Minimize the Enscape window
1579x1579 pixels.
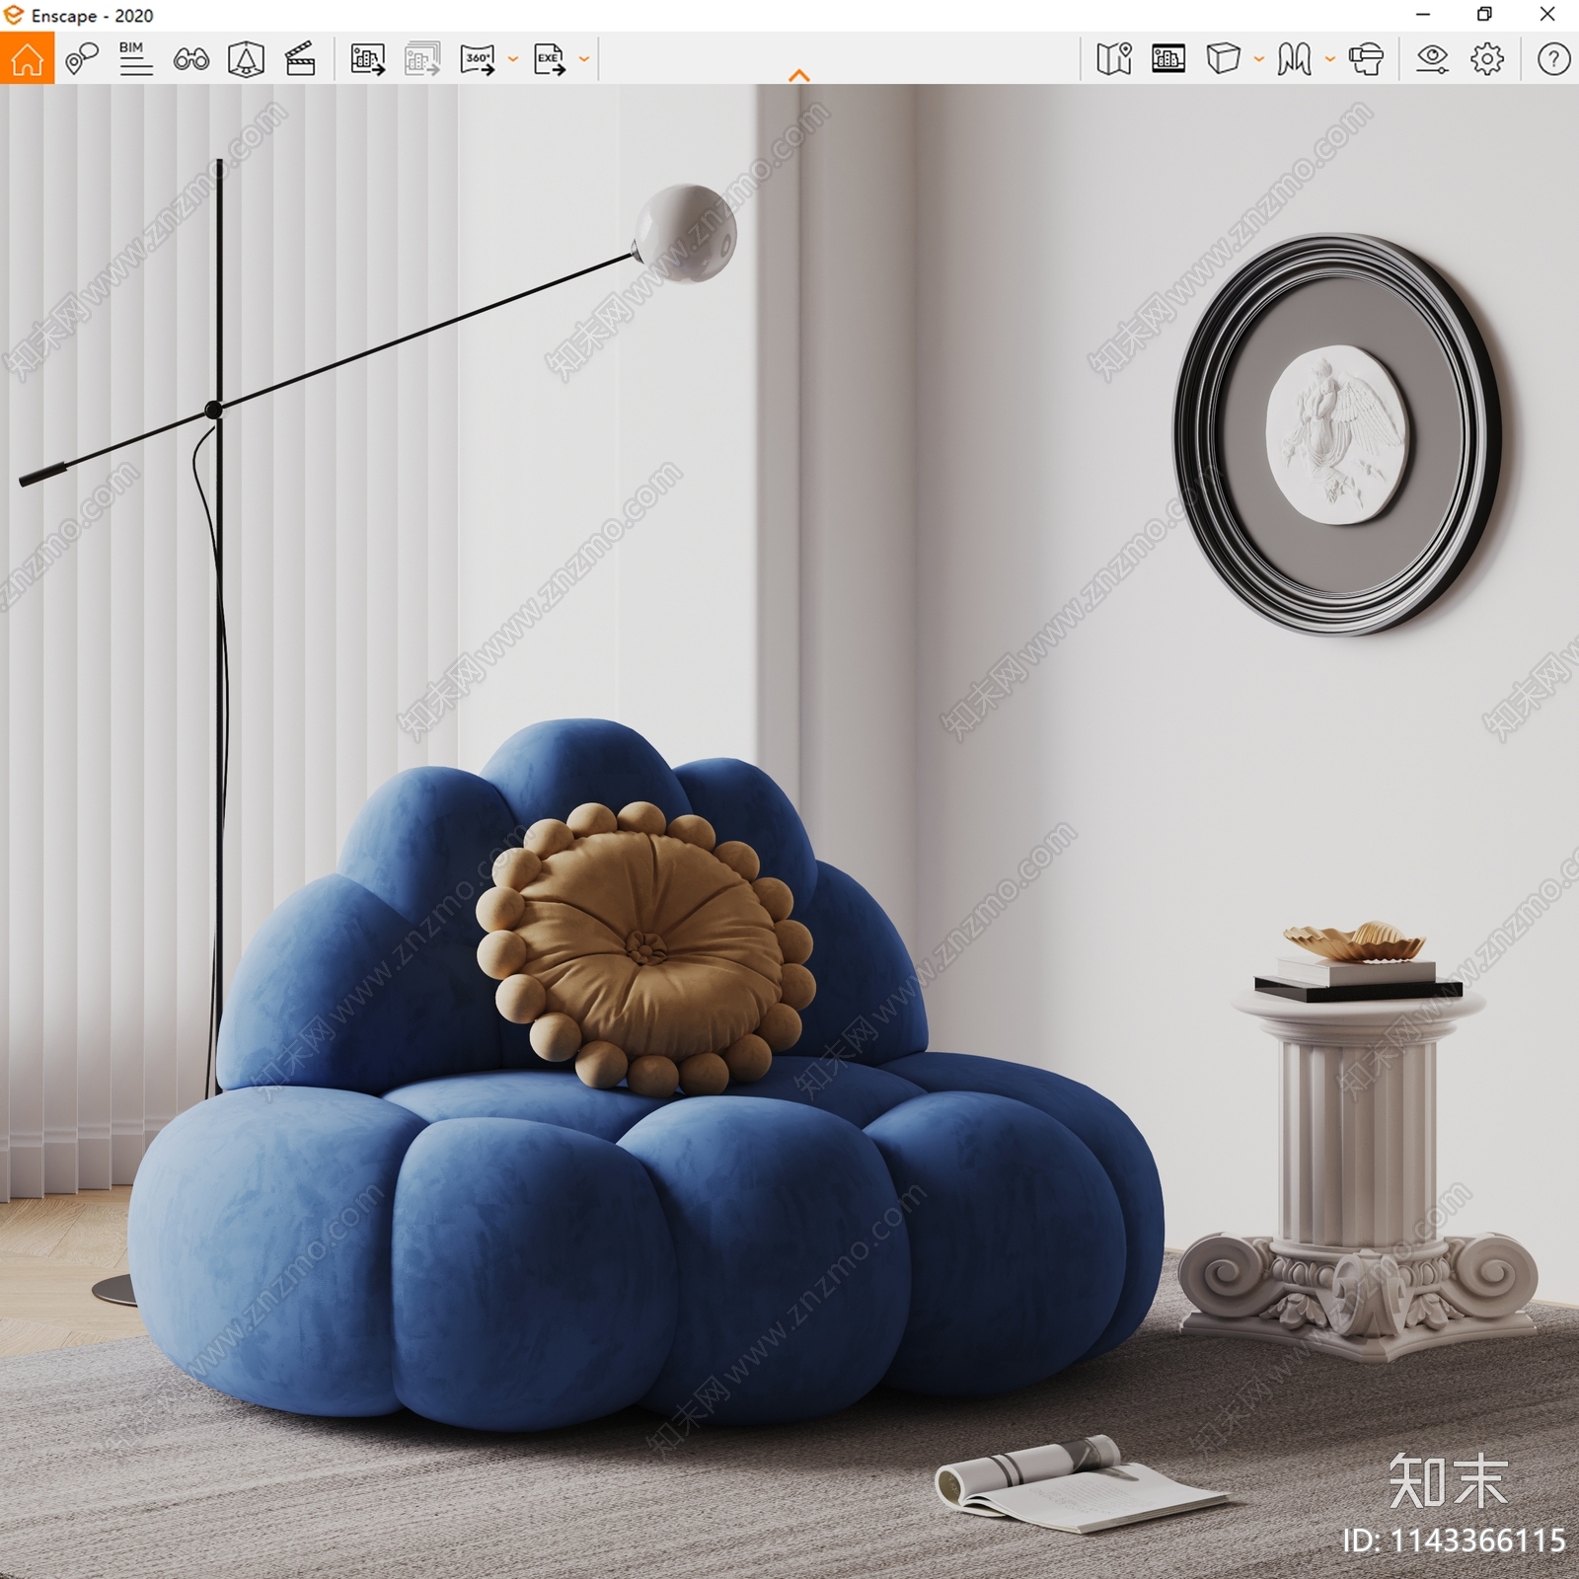tap(1423, 15)
